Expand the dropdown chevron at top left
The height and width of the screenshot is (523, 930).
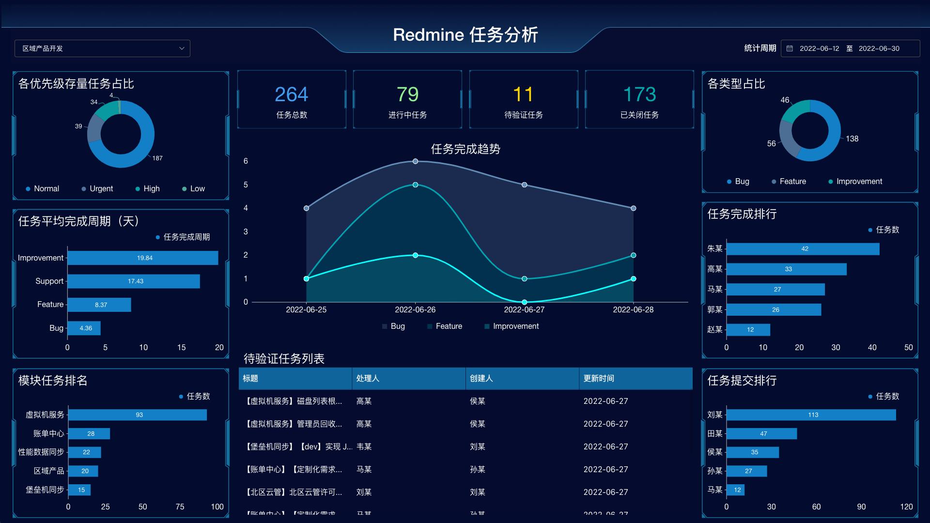click(x=182, y=48)
